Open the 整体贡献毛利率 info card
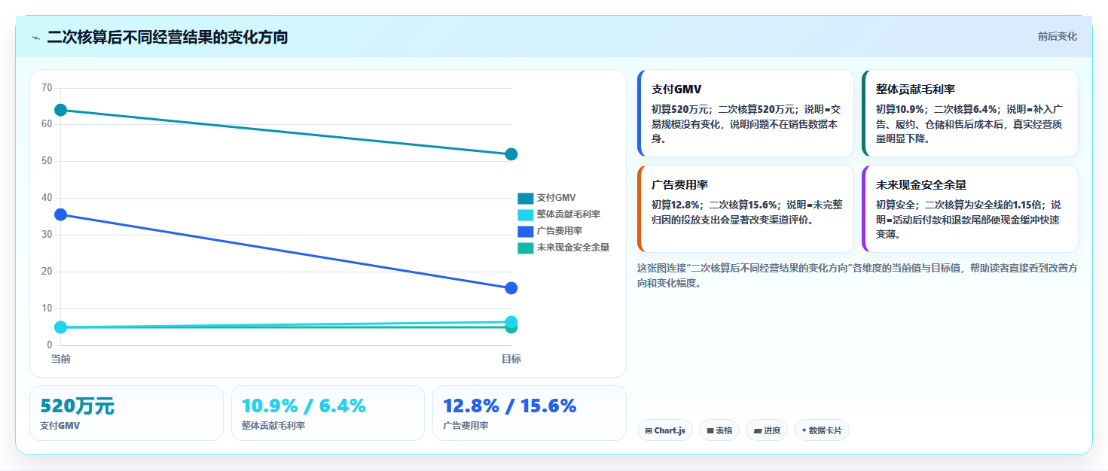This screenshot has width=1108, height=471. point(970,114)
